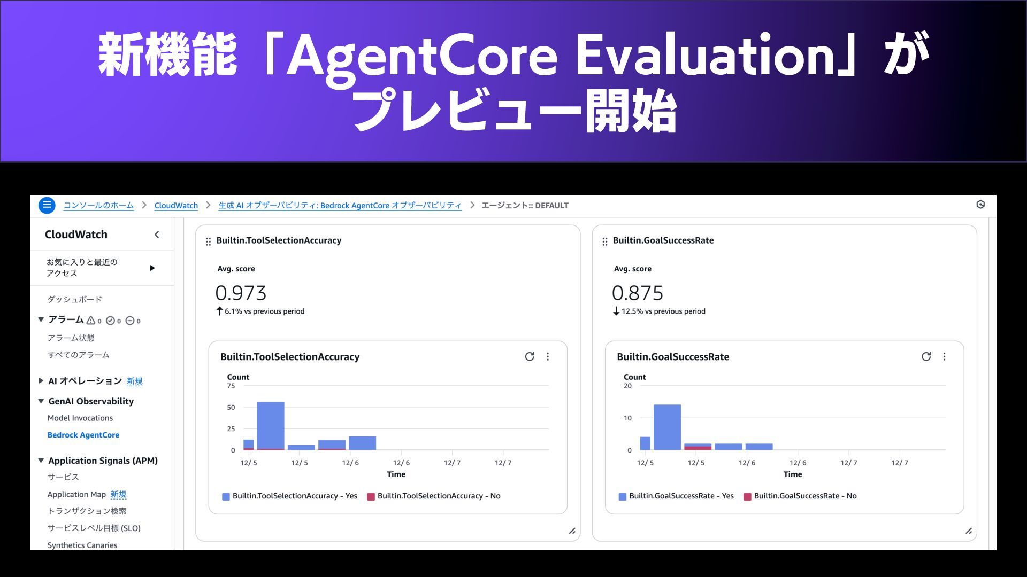The height and width of the screenshot is (577, 1027).
Task: Open コンソールのホーム breadcrumb link
Action: (x=98, y=206)
